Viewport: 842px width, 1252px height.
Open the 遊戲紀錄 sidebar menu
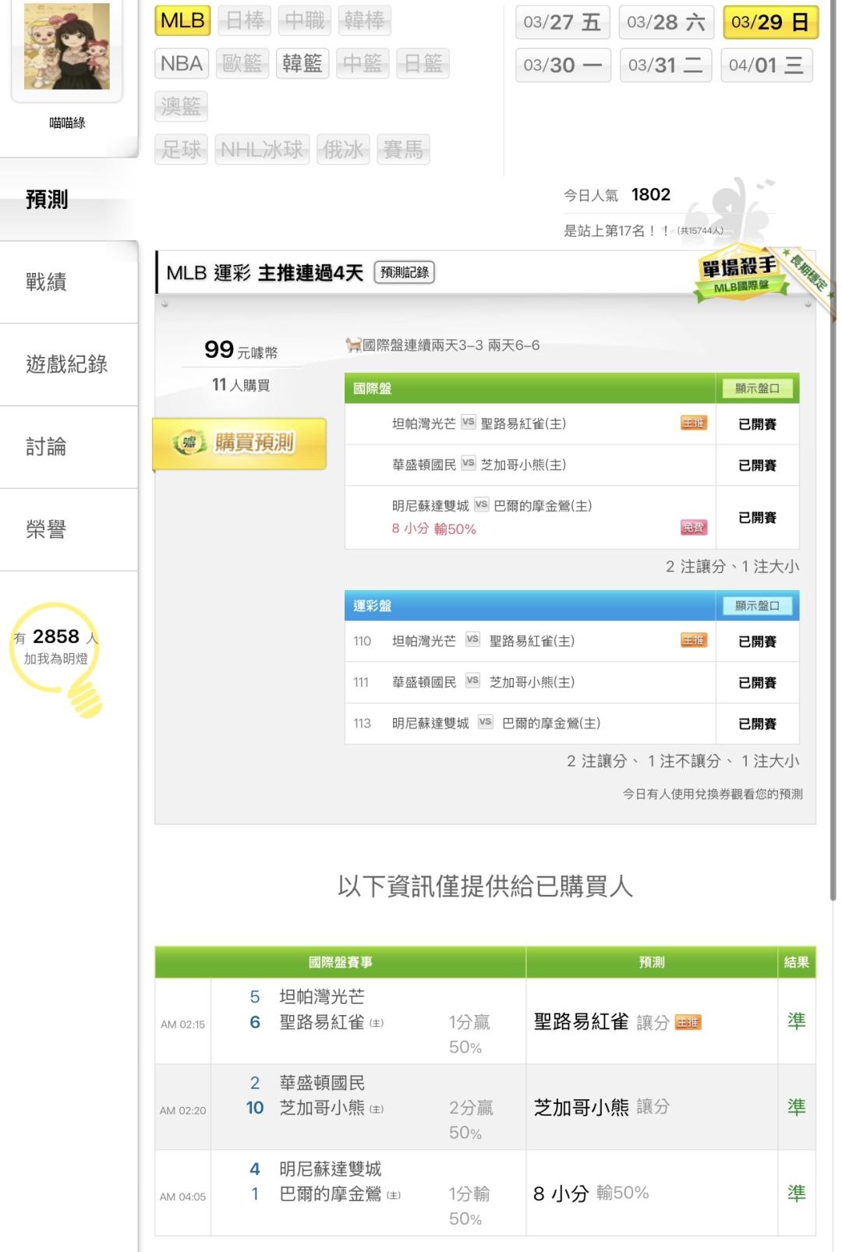(x=69, y=365)
